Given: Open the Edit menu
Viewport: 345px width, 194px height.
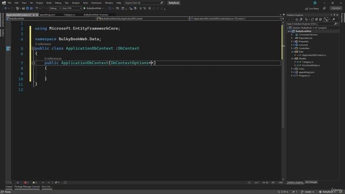Looking at the screenshot, I should pyautogui.click(x=17, y=3).
